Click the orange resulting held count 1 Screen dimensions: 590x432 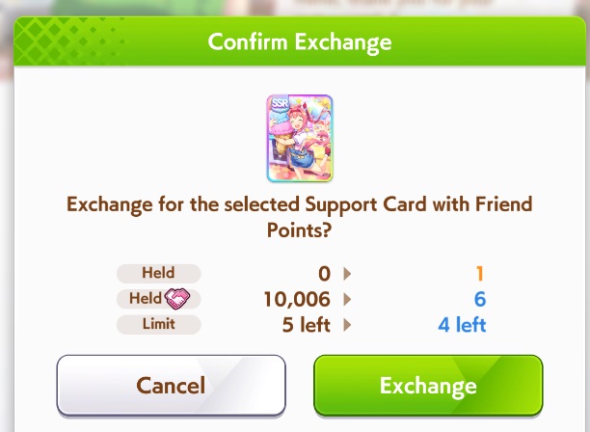pos(480,274)
